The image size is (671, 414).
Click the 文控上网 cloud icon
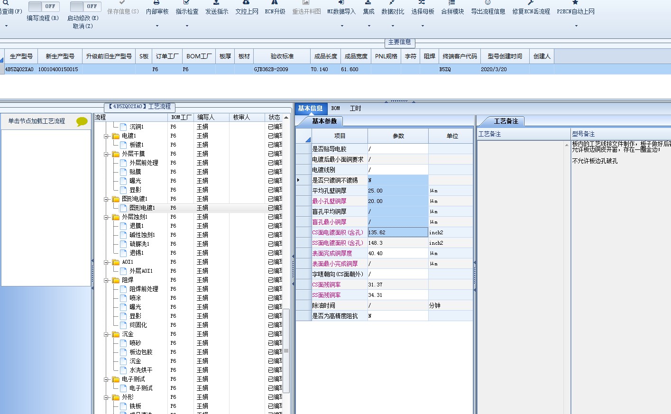[x=246, y=2]
